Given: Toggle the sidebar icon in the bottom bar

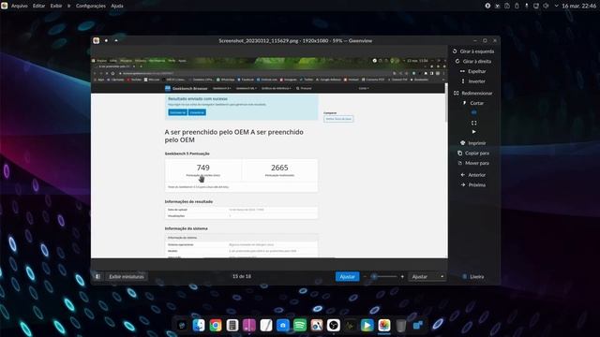Looking at the screenshot, I should click(x=97, y=276).
